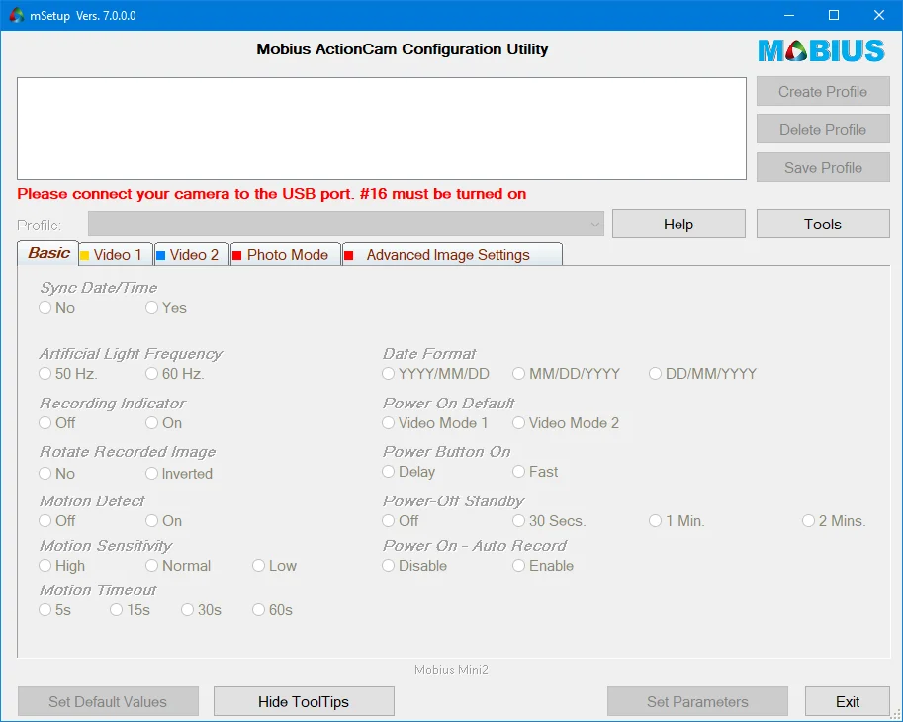Viewport: 903px width, 722px height.
Task: Select Delay for Power Button On
Action: (x=408, y=472)
